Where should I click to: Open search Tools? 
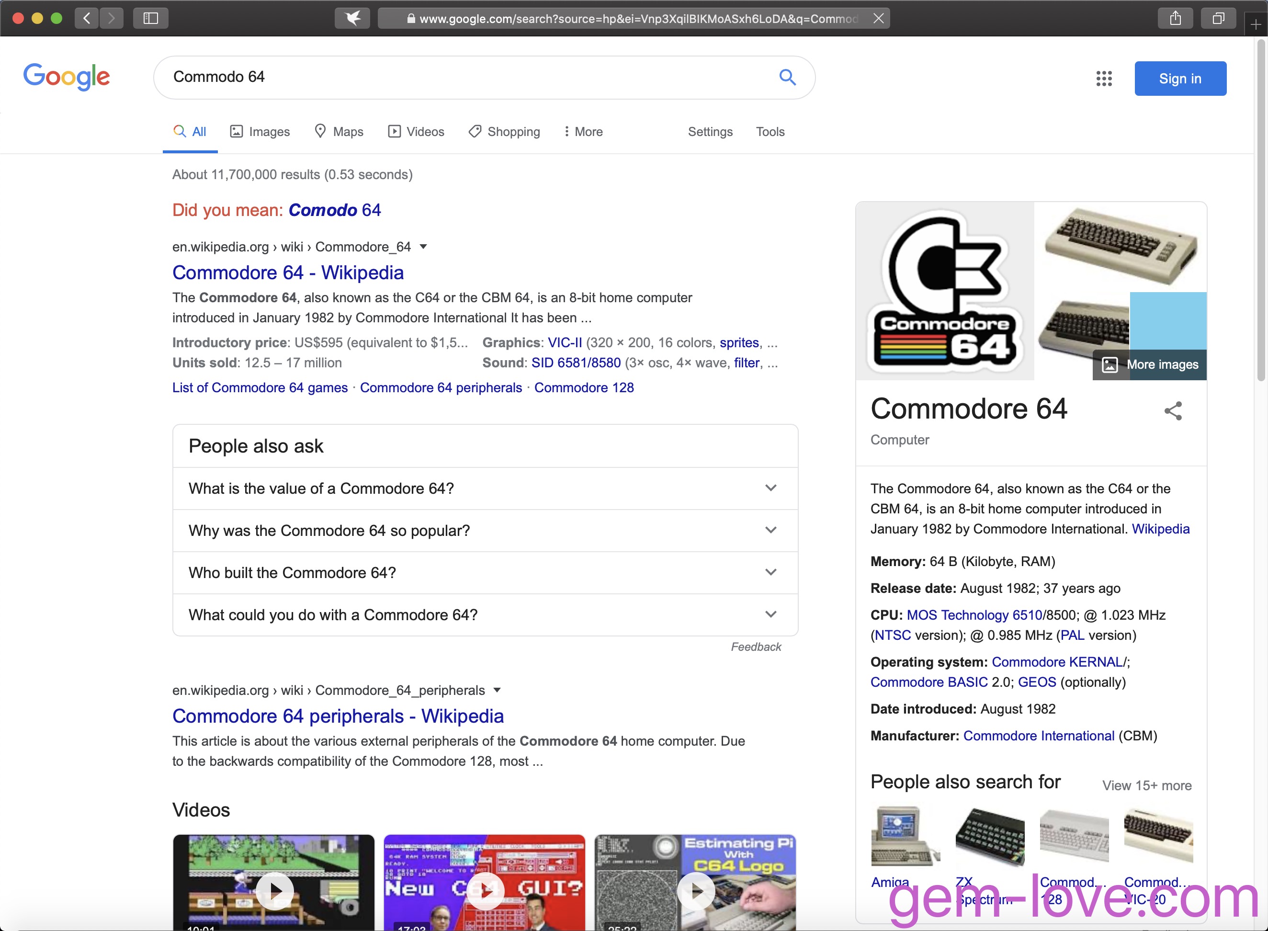(770, 132)
